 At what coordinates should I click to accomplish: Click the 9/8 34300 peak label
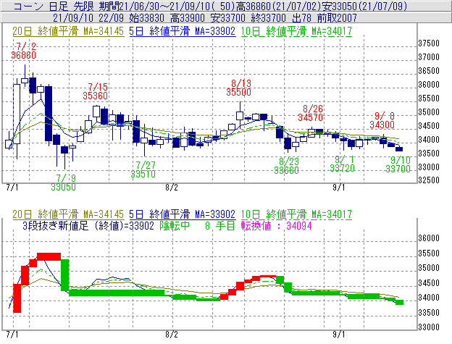coord(382,120)
